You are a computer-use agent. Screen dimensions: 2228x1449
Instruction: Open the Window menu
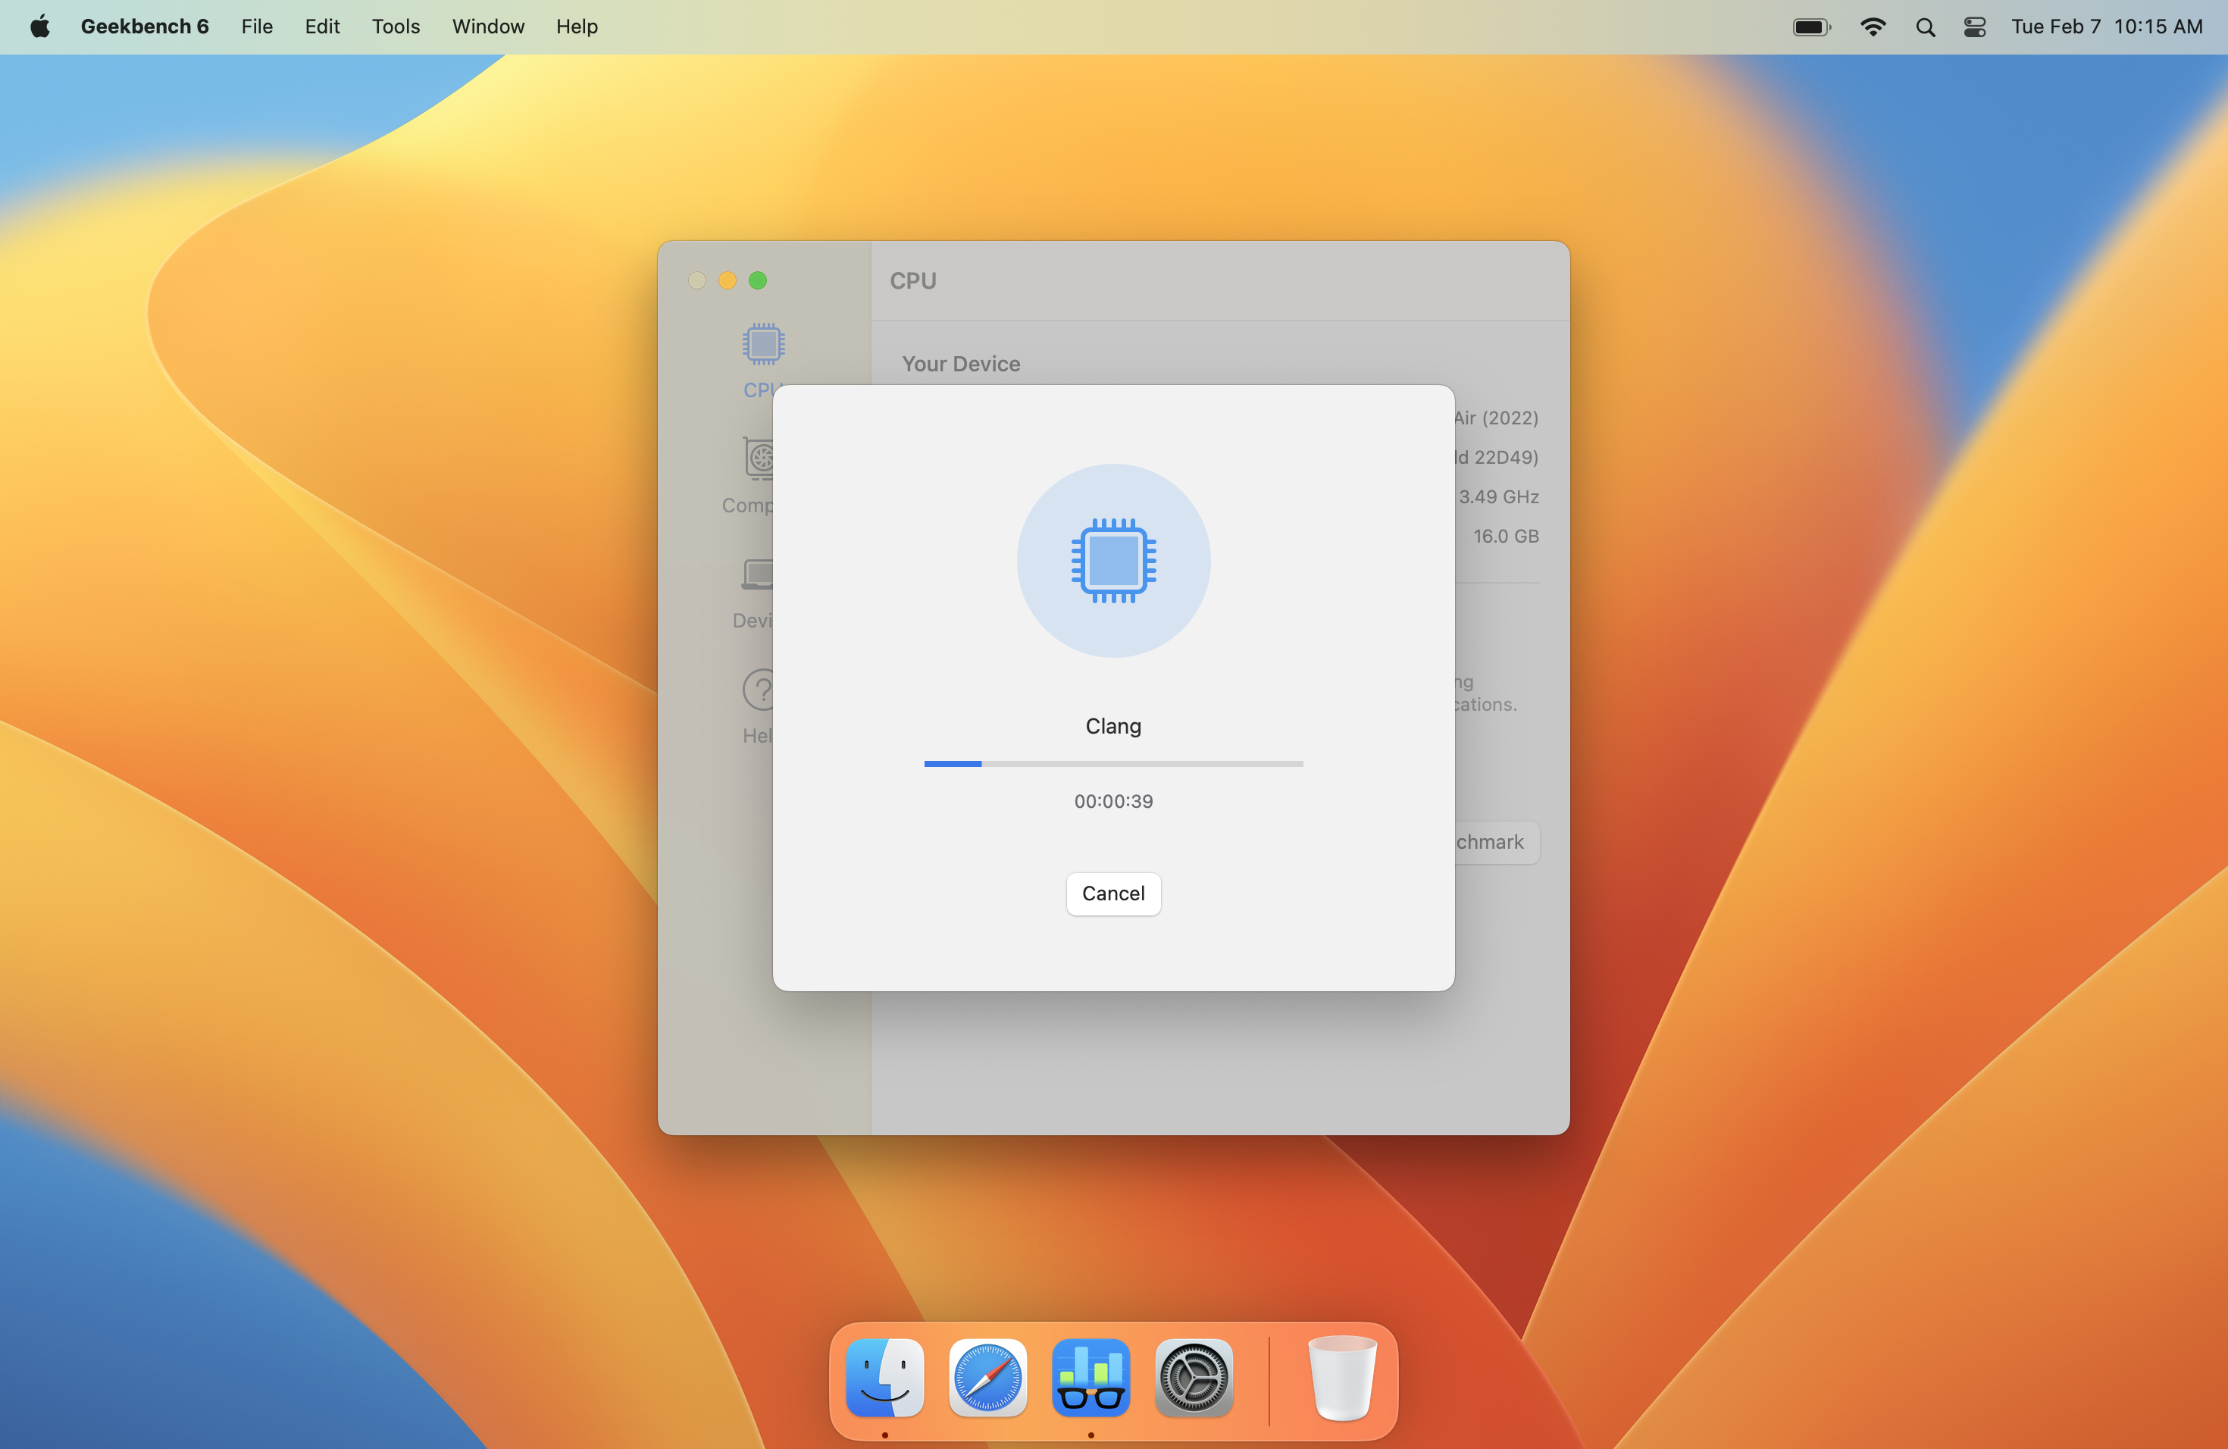[x=488, y=27]
